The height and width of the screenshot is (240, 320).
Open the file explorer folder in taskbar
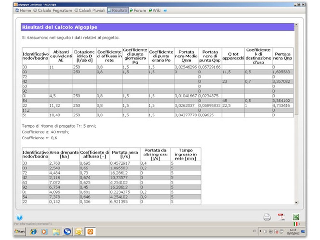[56, 231]
